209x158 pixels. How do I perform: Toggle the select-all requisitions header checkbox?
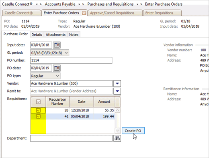pyautogui.click(x=38, y=102)
